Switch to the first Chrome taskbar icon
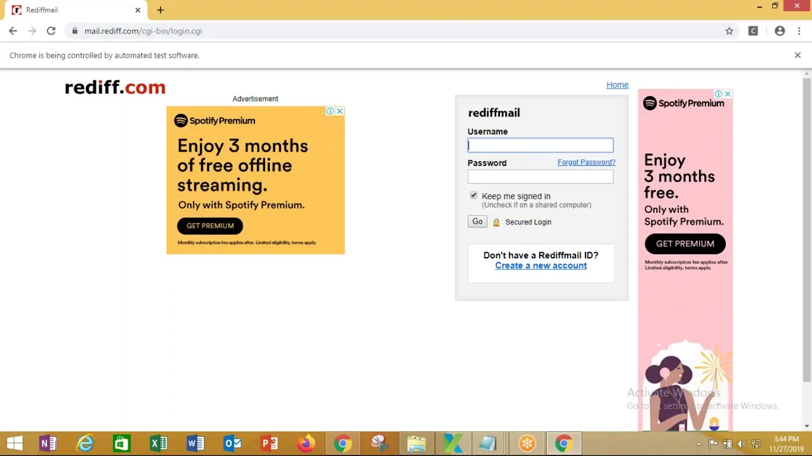Image resolution: width=812 pixels, height=456 pixels. [343, 443]
